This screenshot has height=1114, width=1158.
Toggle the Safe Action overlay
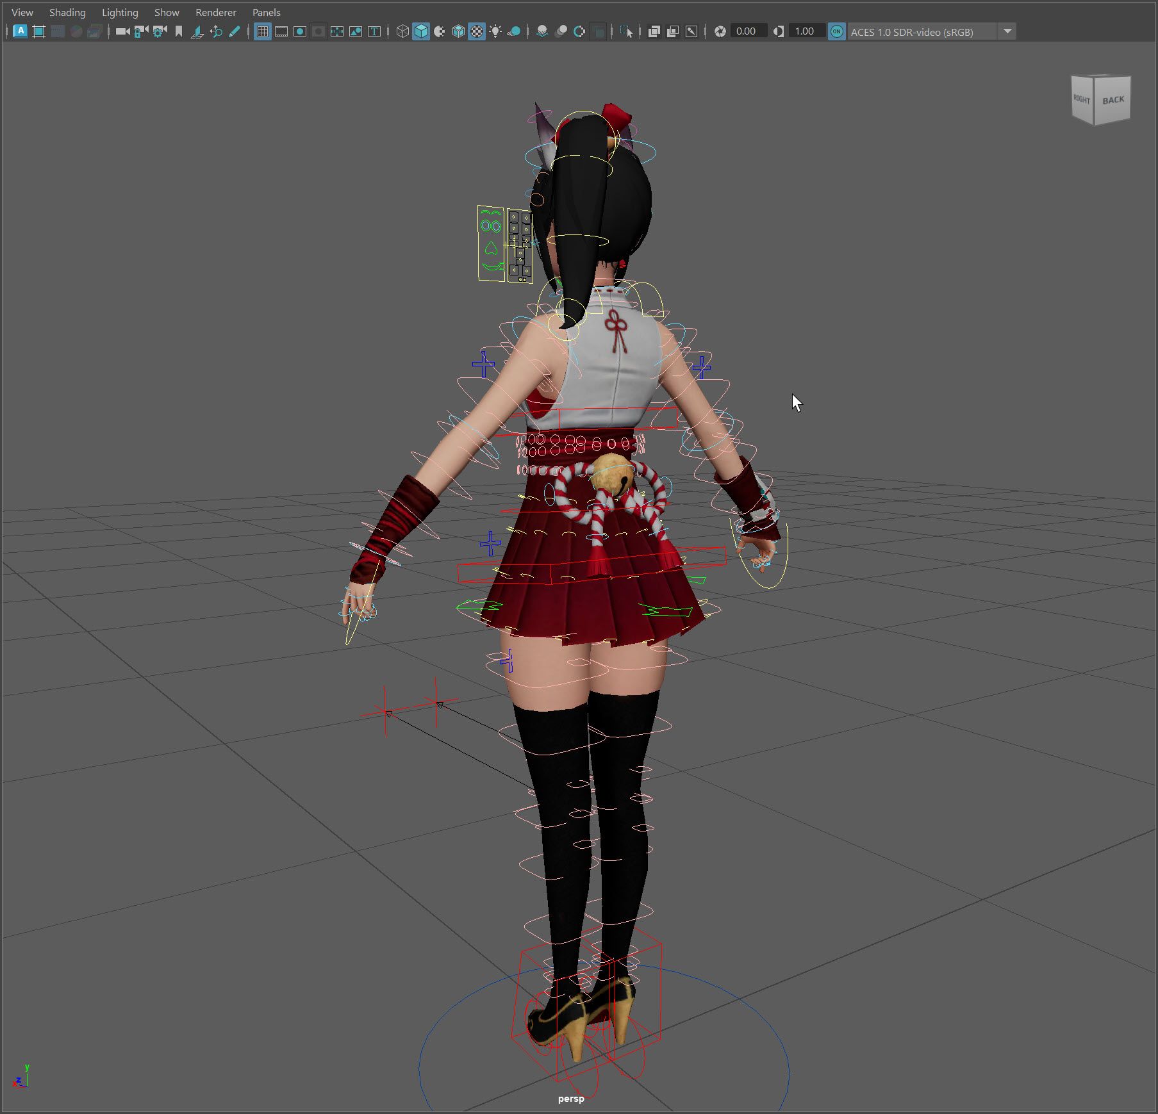click(356, 31)
